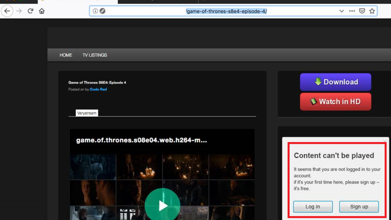The height and width of the screenshot is (220, 391).
Task: Save page to Pocket icon
Action: 362,11
